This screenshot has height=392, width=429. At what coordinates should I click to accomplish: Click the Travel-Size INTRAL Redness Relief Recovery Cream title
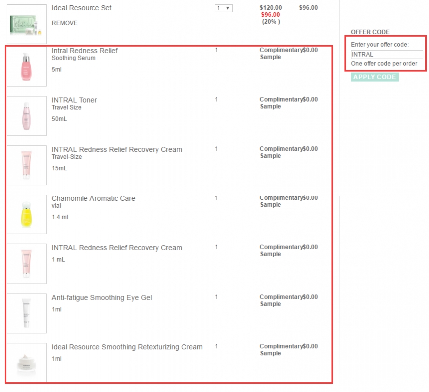click(117, 149)
